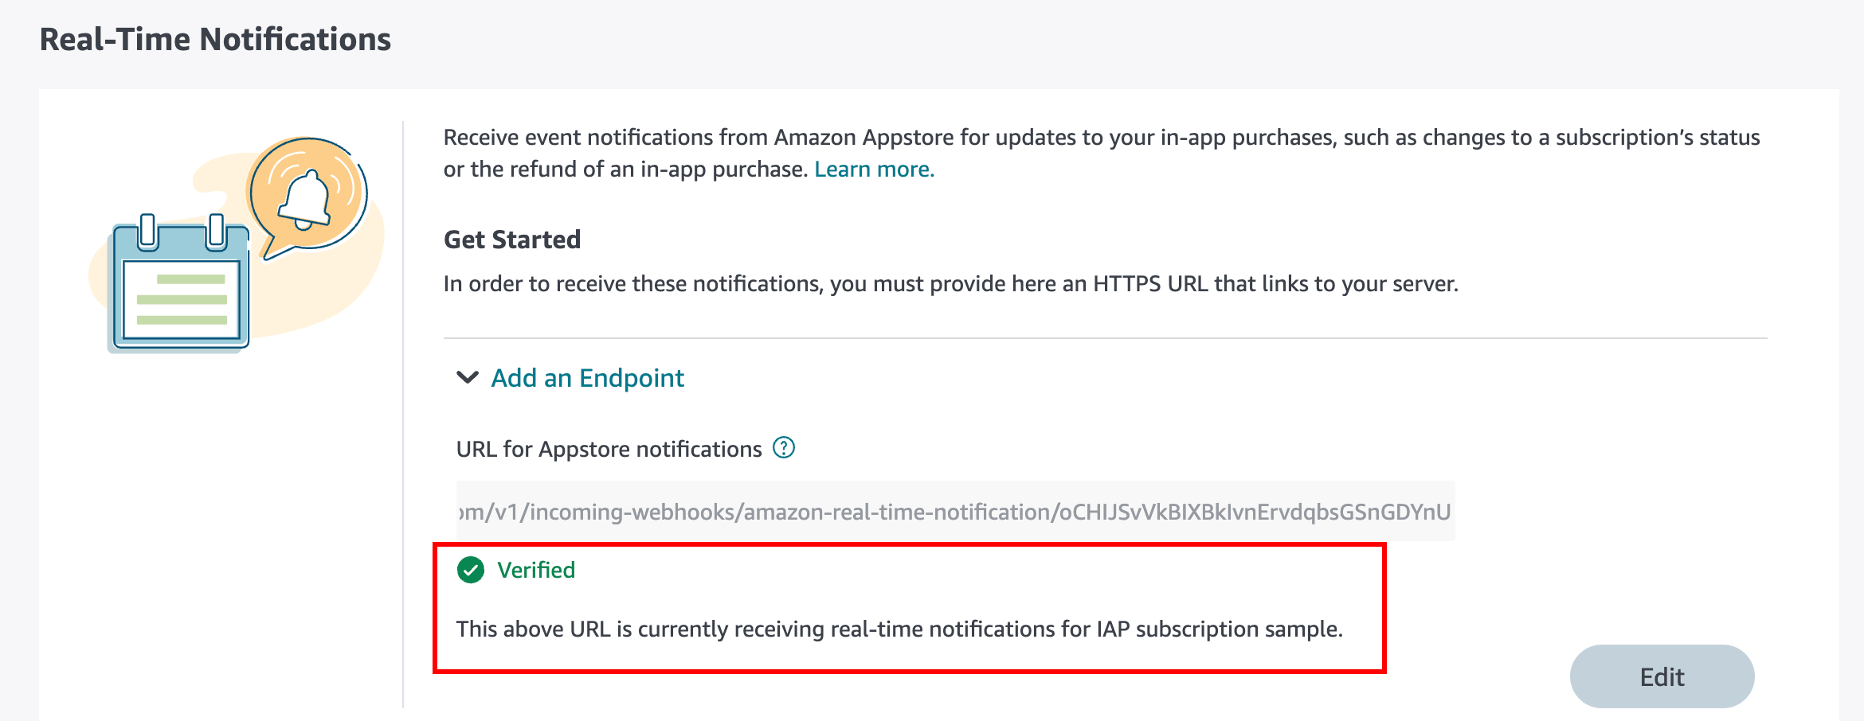Screen dimensions: 1864x721
Task: Click the horizontal divider below Get Started
Action: (x=1105, y=338)
